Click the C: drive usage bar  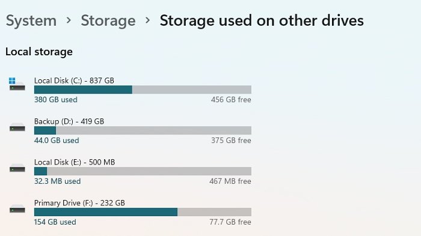pos(143,89)
